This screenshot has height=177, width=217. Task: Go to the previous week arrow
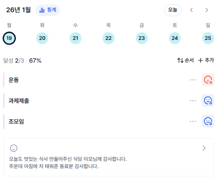(x=191, y=10)
